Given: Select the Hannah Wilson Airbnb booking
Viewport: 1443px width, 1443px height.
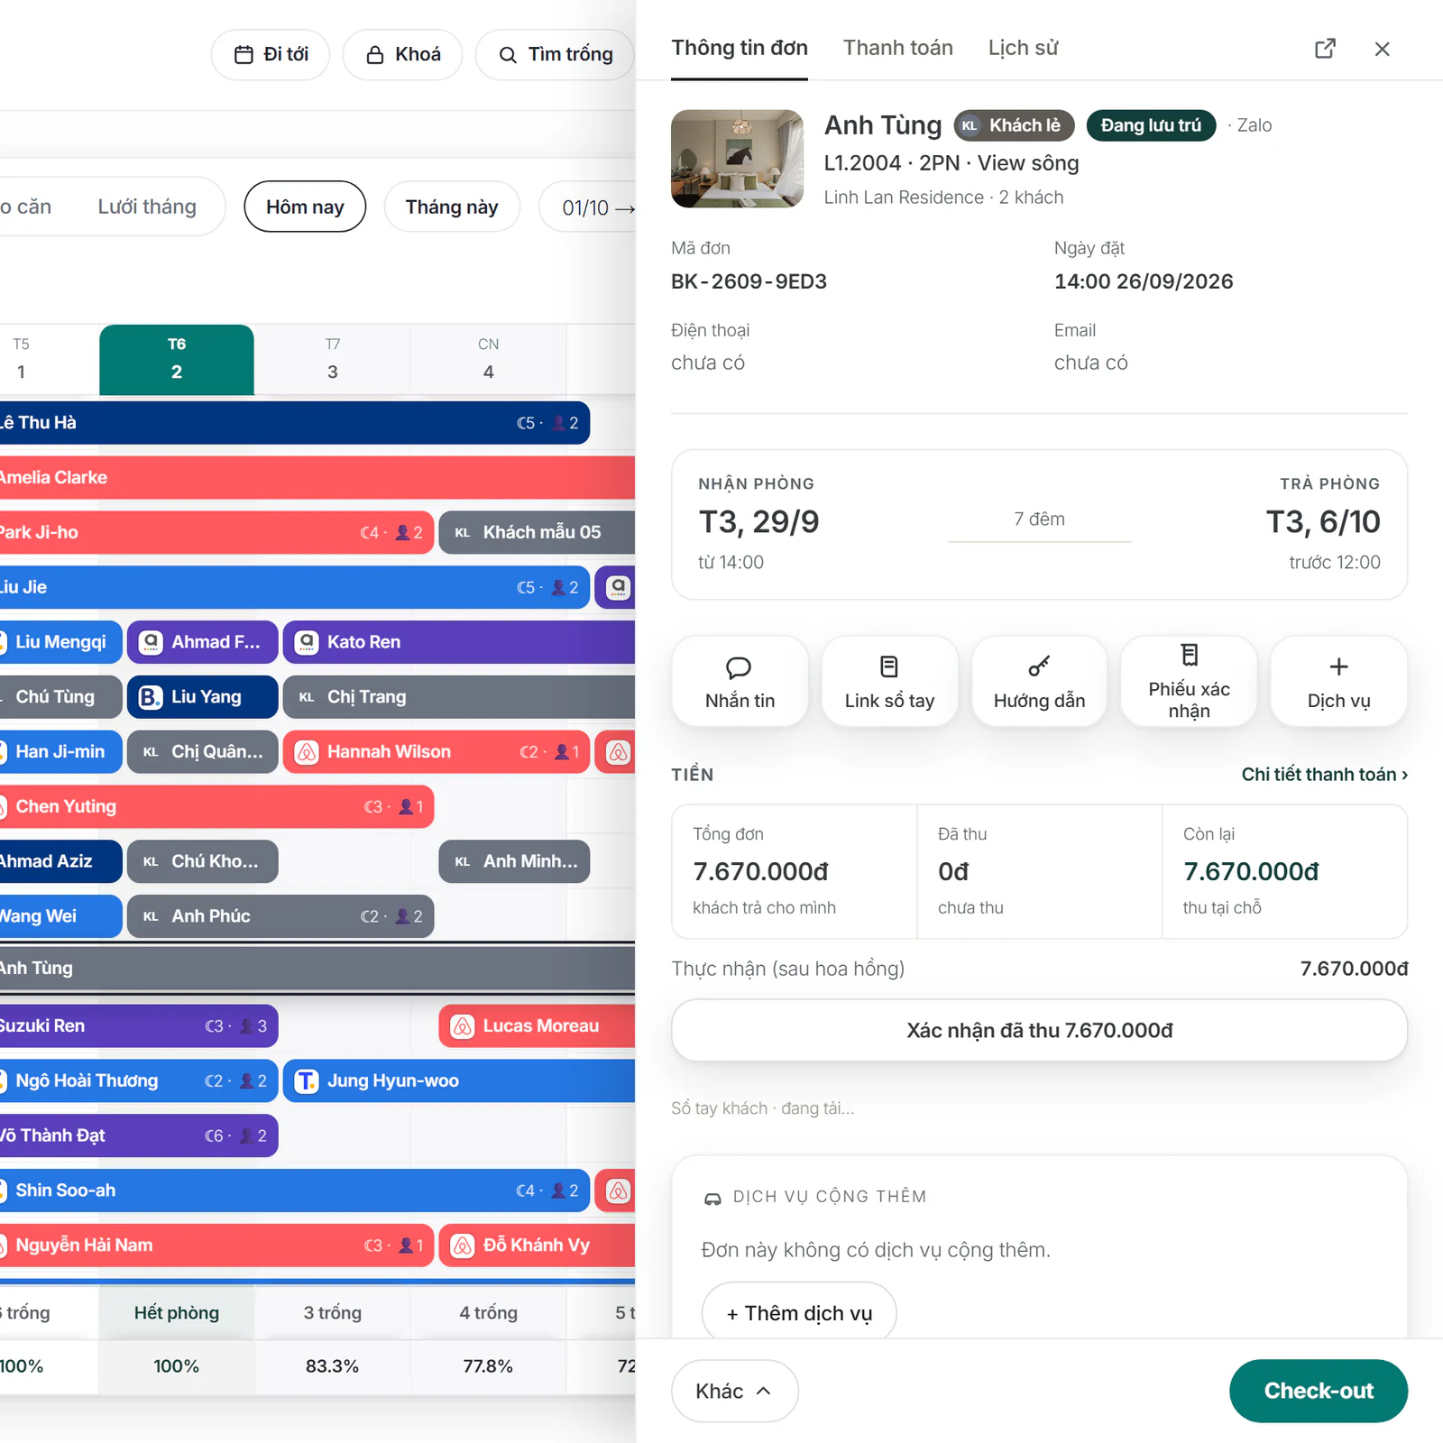Looking at the screenshot, I should 437,752.
